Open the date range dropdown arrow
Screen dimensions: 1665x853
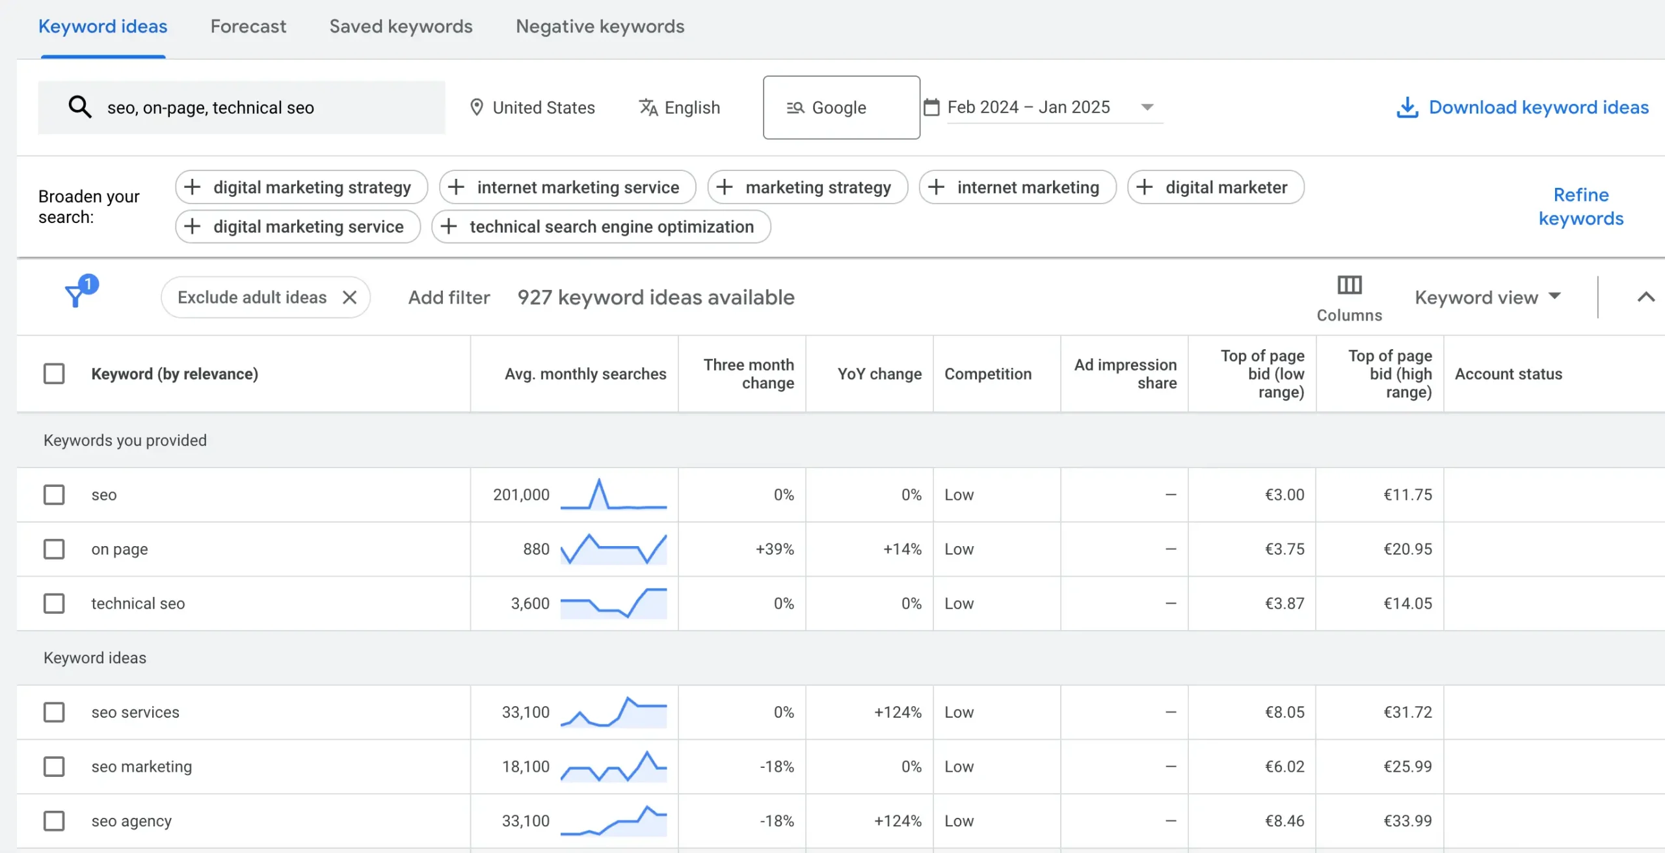point(1147,107)
